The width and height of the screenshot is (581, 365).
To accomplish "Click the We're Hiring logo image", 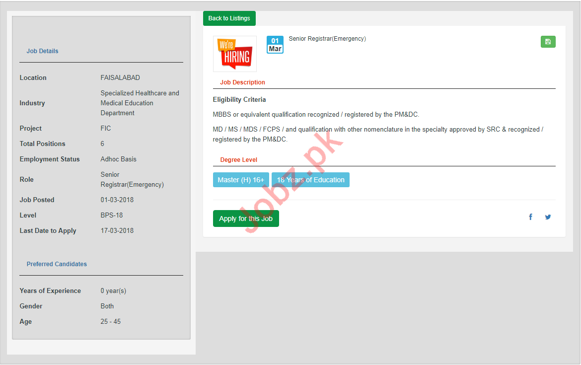I will click(x=235, y=54).
